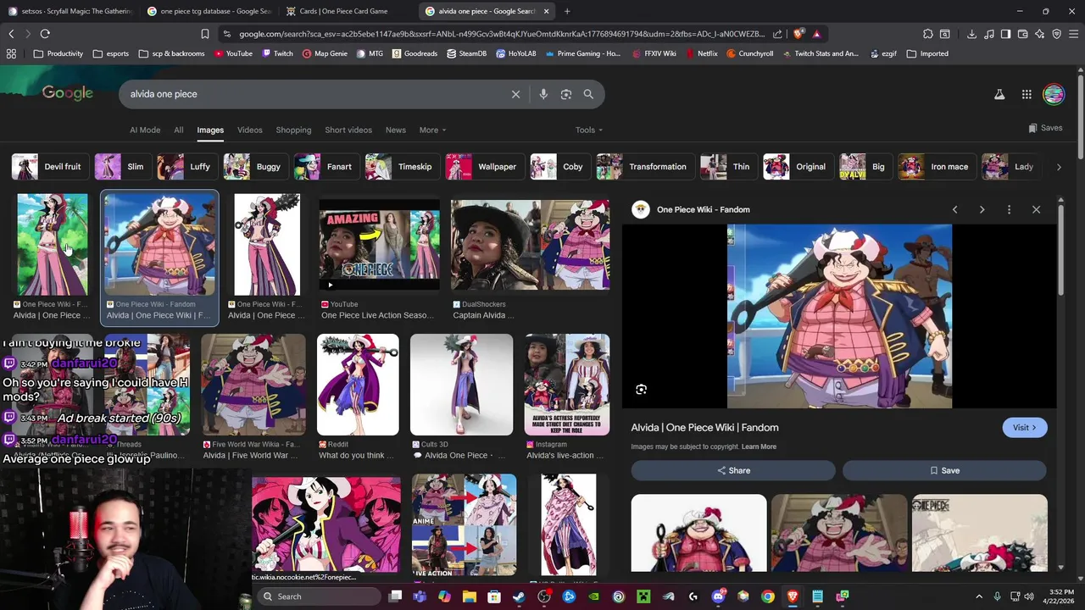
Task: Switch to the News tab
Action: pos(396,130)
